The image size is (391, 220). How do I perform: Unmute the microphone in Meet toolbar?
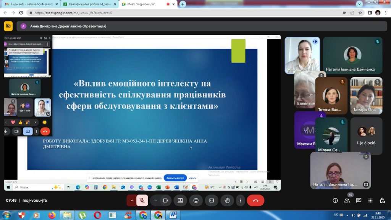click(x=142, y=201)
